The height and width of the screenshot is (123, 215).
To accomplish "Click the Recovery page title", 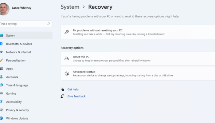I will pos(100,7).
